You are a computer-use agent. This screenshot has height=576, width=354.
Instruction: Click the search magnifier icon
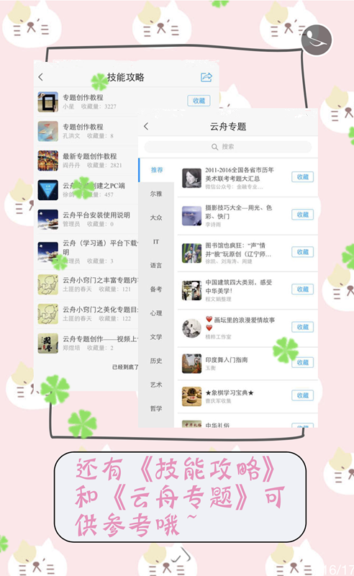click(215, 147)
